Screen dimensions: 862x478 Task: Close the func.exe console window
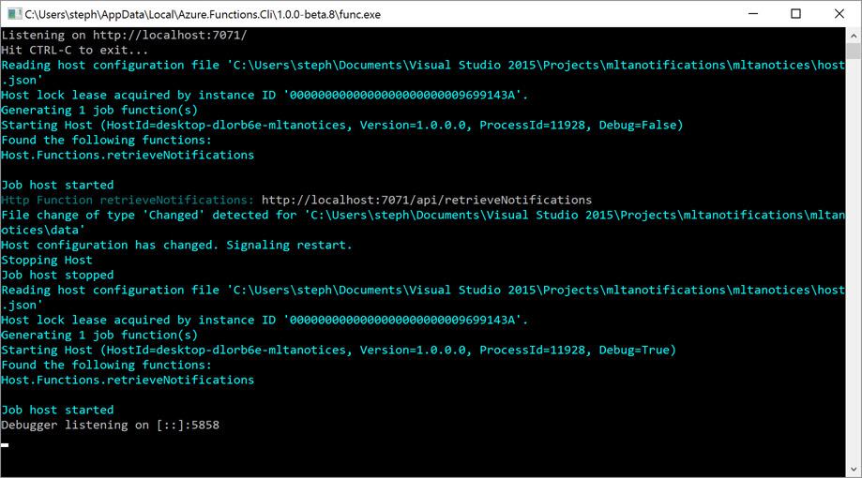click(x=839, y=14)
